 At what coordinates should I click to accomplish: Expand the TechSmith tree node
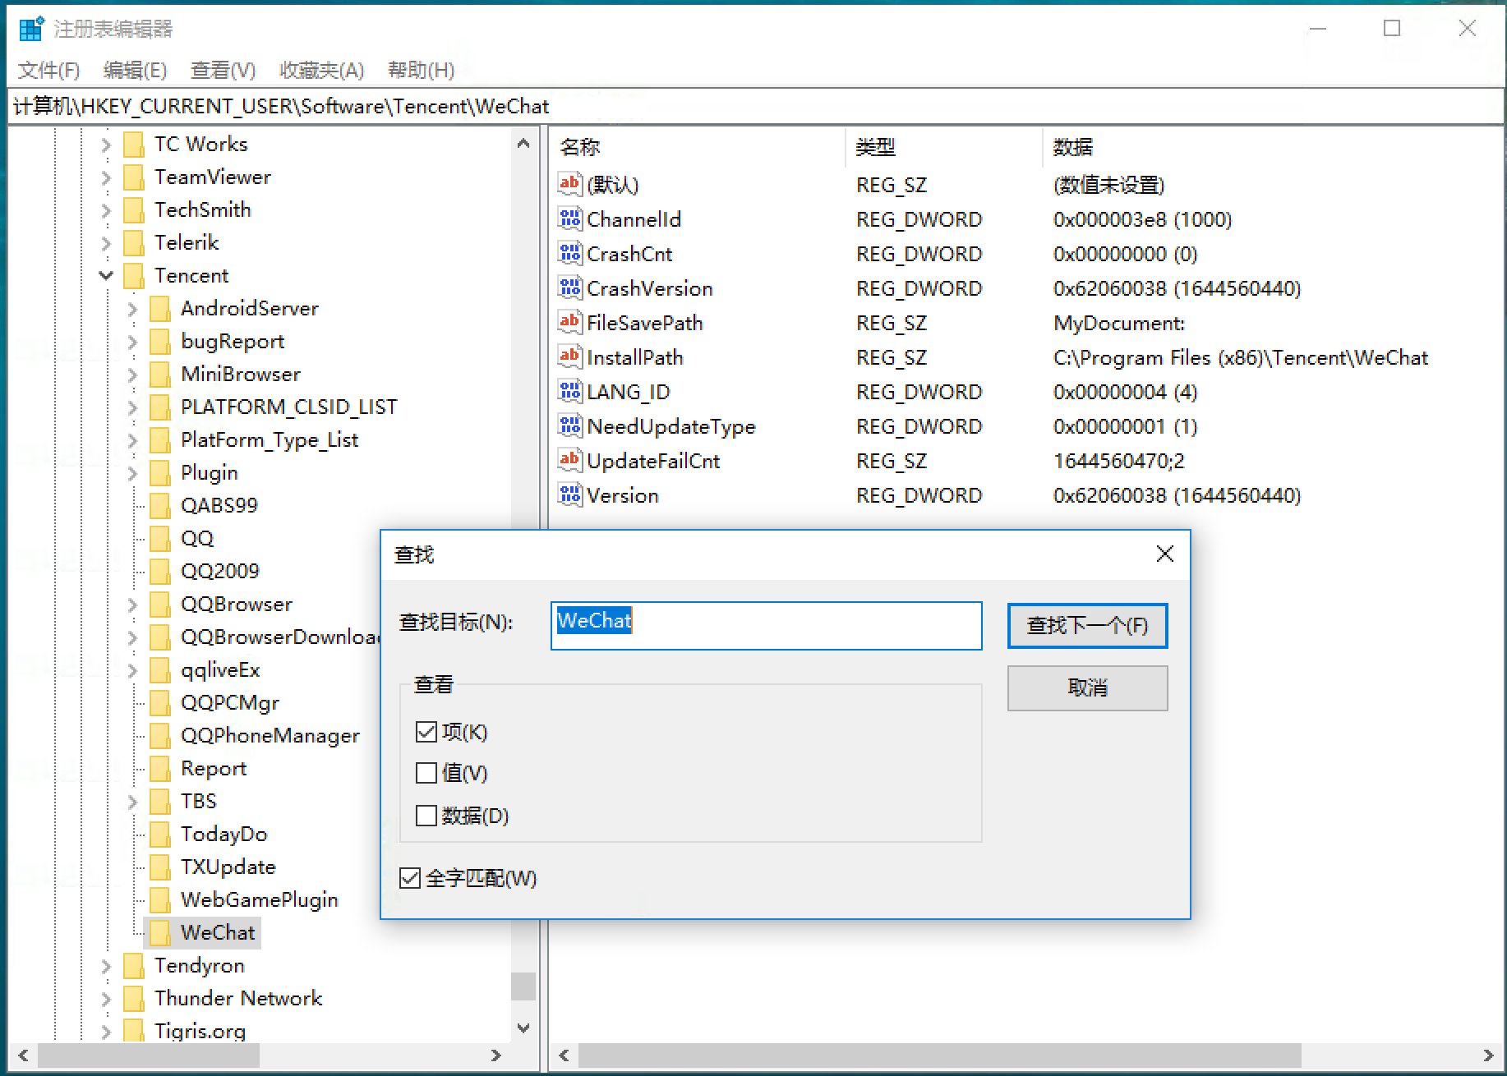point(106,210)
